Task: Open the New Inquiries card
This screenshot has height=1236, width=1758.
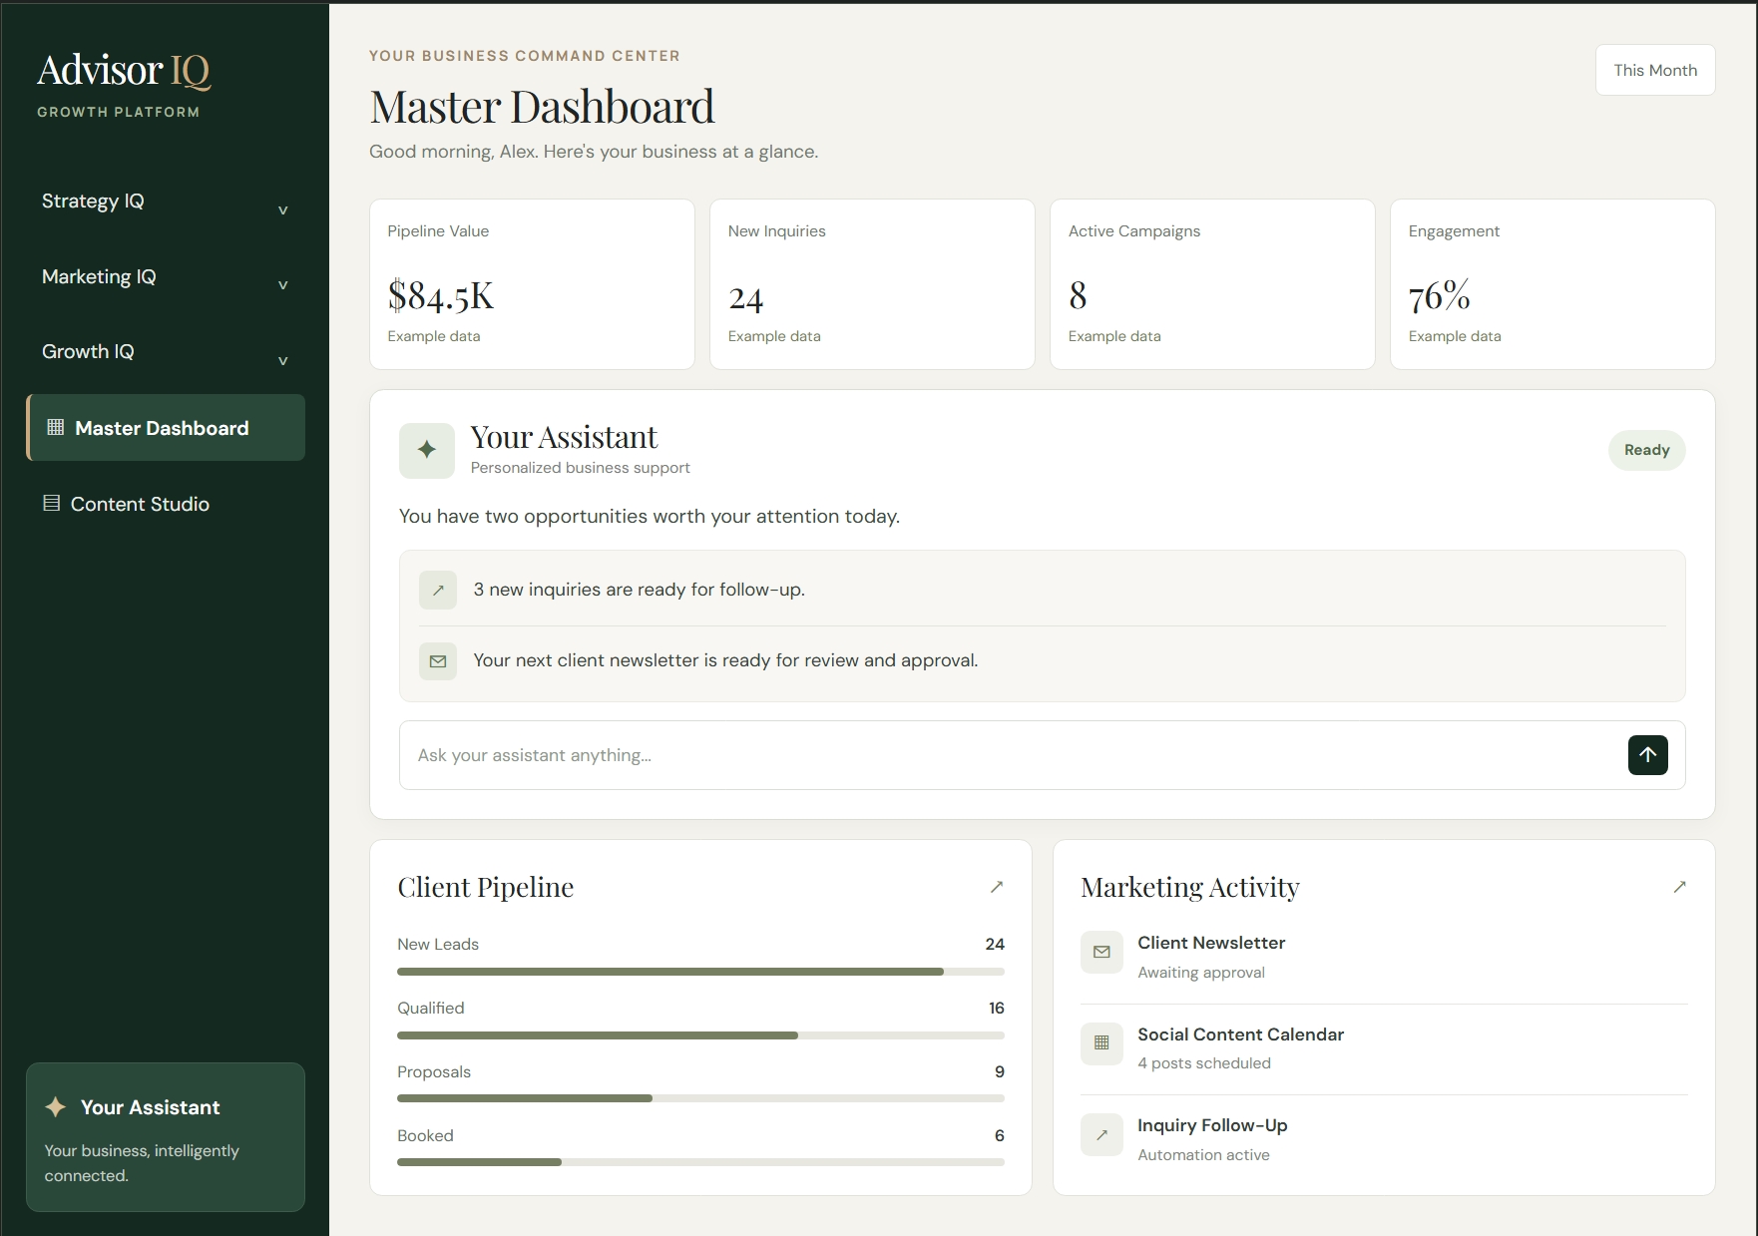Action: tap(872, 284)
